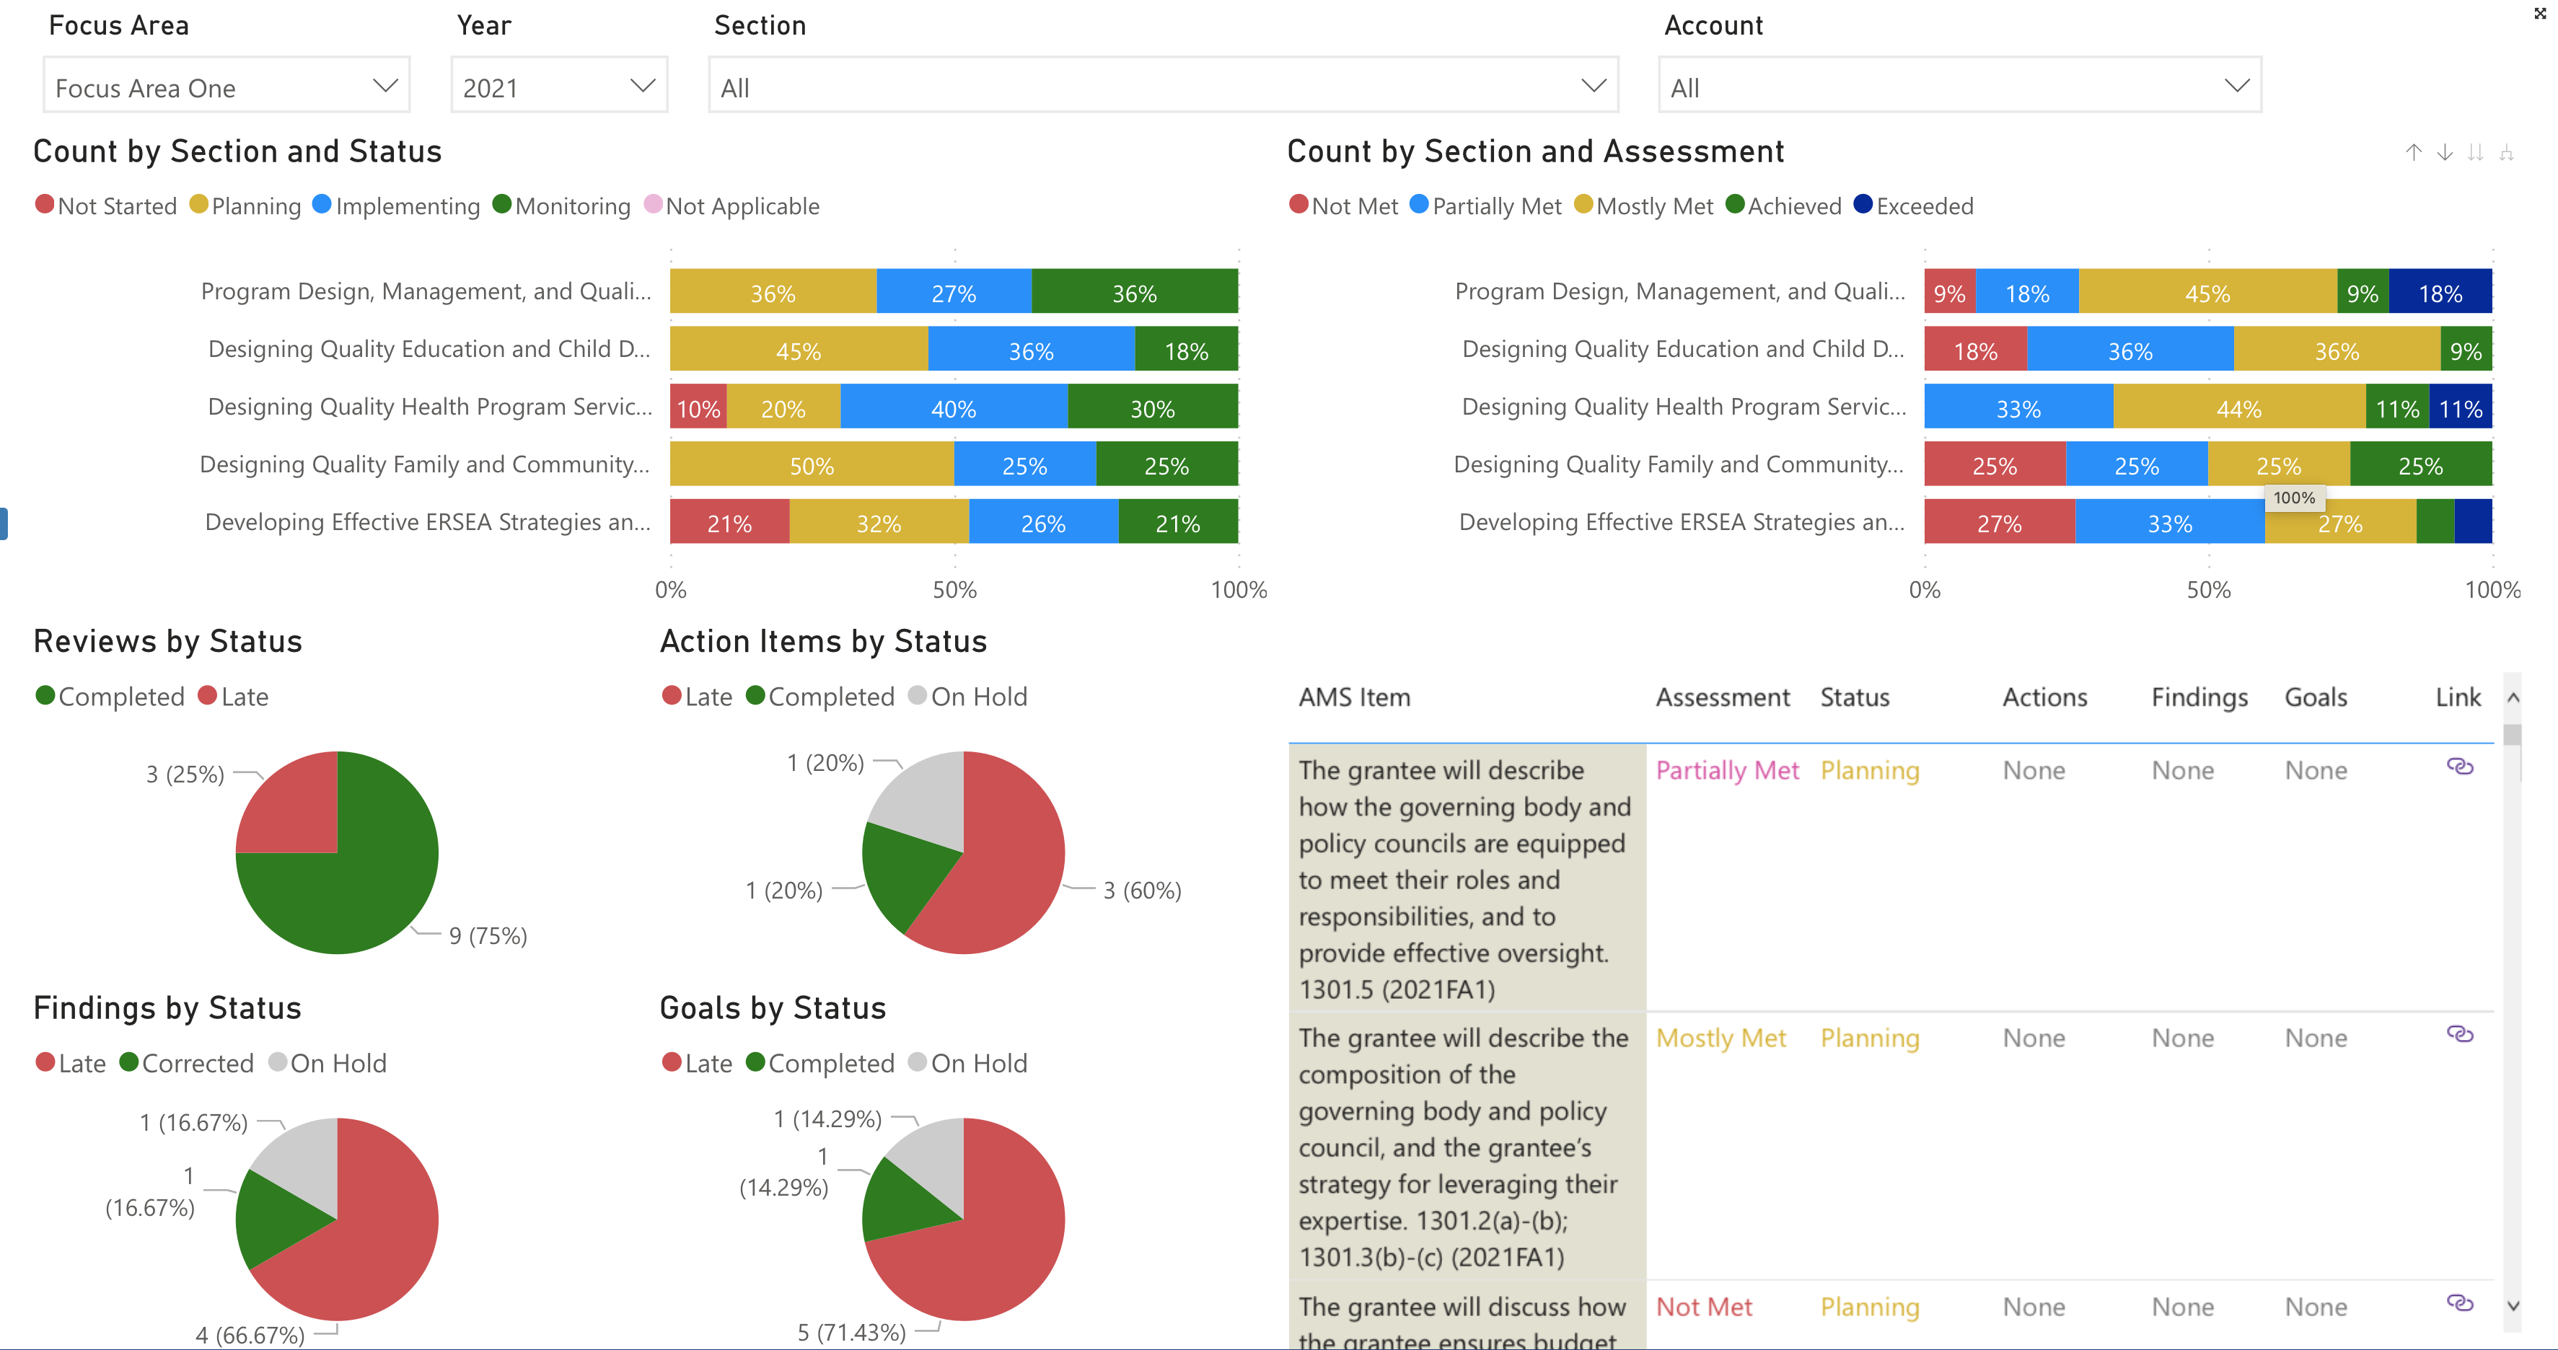The image size is (2558, 1350).
Task: Select Late in Action Items legend
Action: [x=697, y=696]
